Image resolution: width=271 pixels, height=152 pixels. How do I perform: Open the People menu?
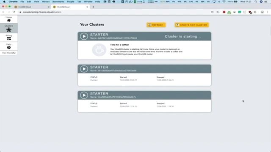[71, 2]
